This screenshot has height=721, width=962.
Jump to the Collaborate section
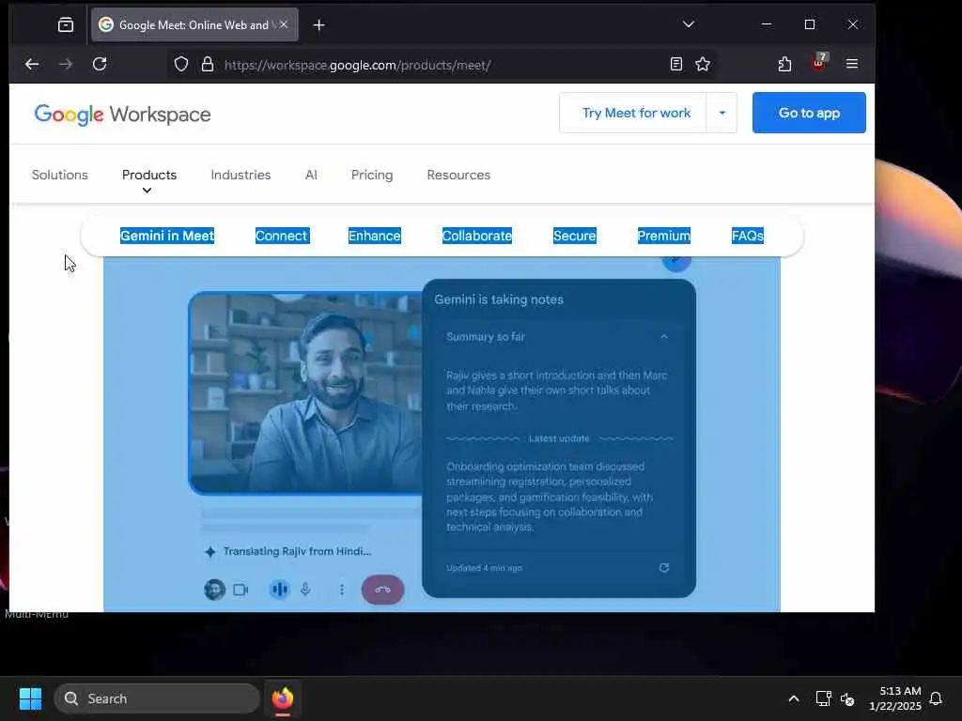point(476,236)
